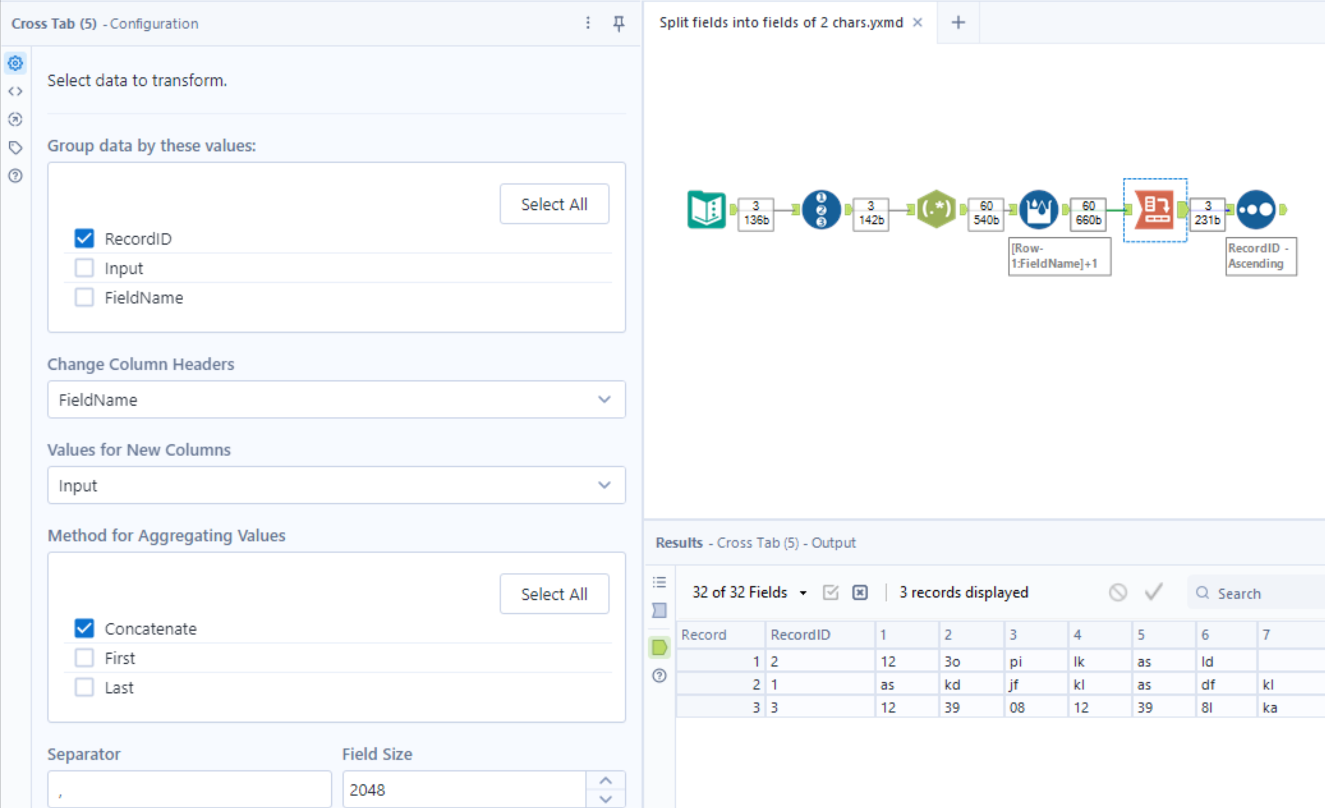The image size is (1325, 808).
Task: Click the Record ID tool in workflow
Action: (x=821, y=210)
